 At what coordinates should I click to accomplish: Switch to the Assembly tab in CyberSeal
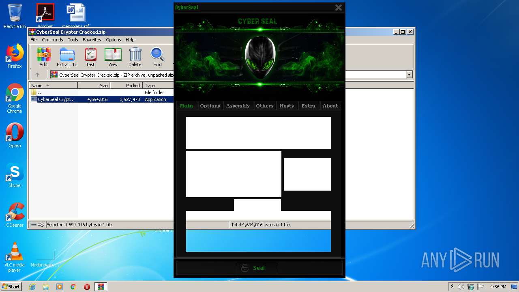point(238,106)
